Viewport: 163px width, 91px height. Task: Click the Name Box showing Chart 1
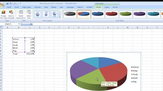[x=9, y=24]
